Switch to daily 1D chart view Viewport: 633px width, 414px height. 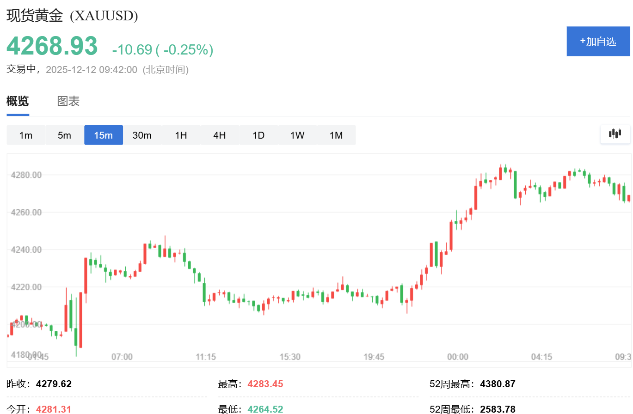258,135
